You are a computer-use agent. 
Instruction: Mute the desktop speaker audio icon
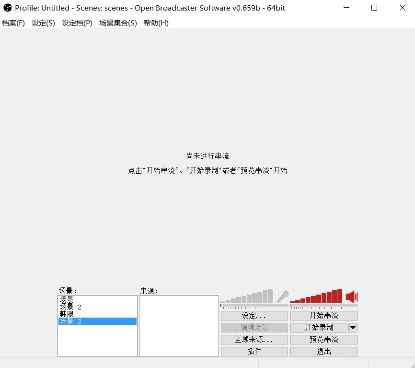353,297
